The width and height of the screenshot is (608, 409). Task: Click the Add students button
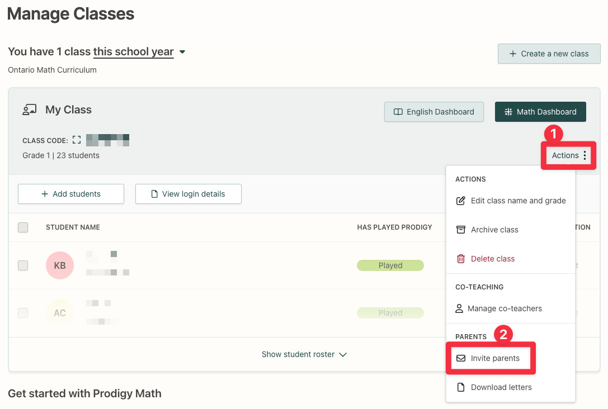(71, 194)
